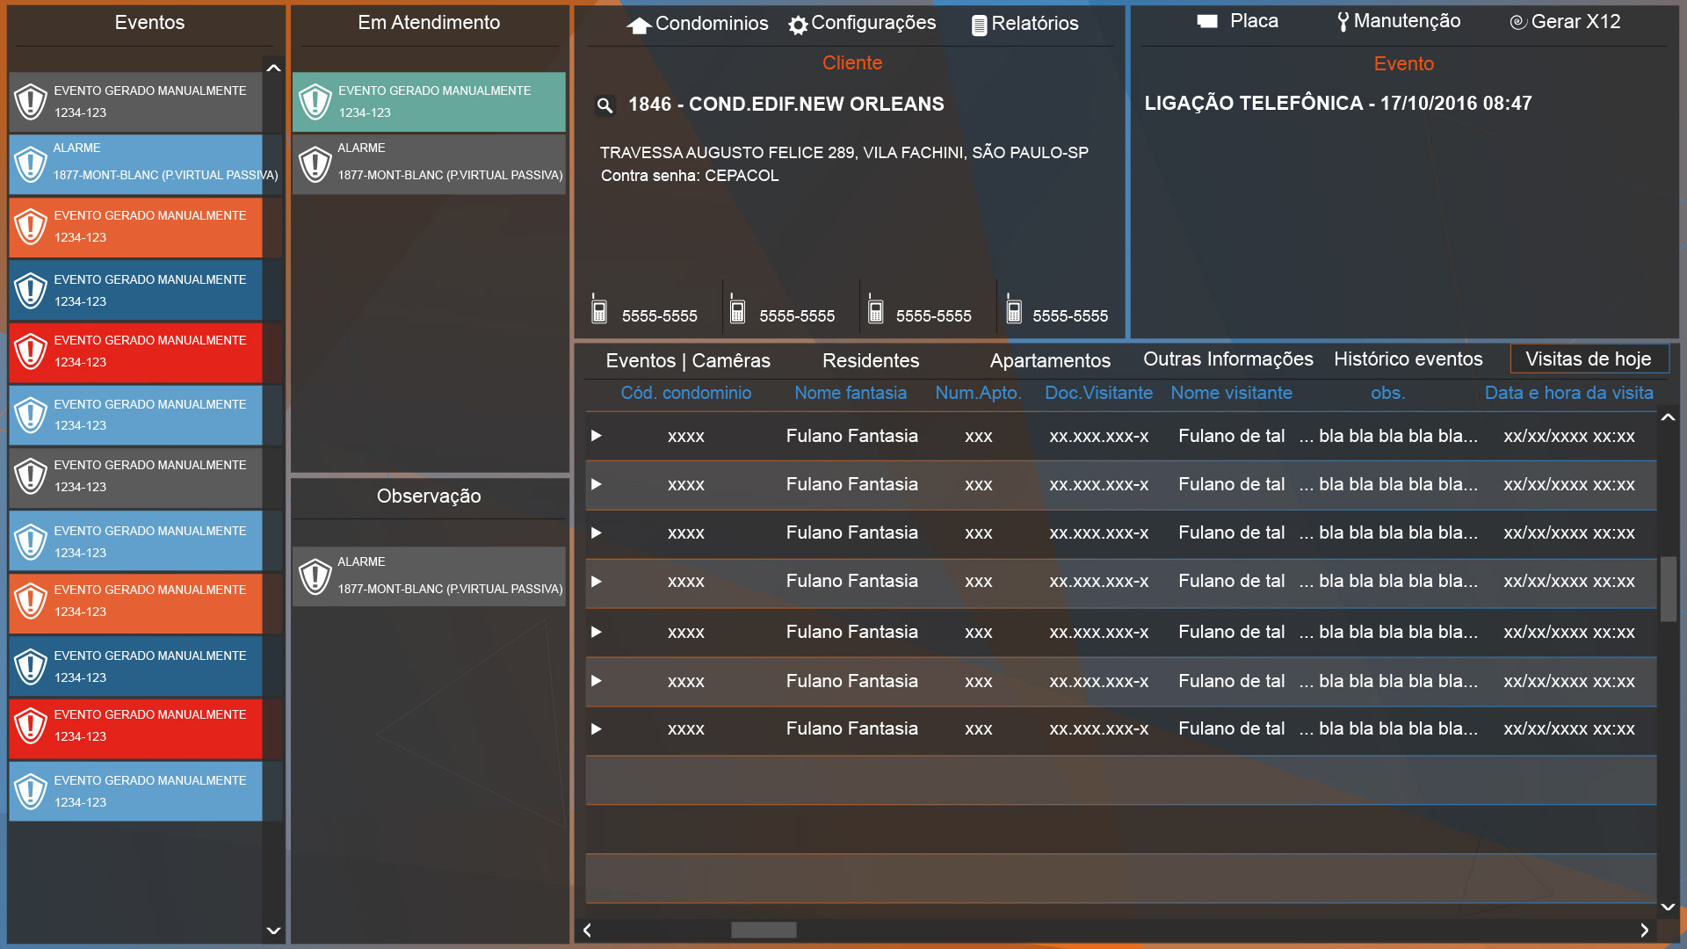This screenshot has width=1687, height=949.
Task: Select Visitas de hoje tab
Action: [x=1589, y=359]
